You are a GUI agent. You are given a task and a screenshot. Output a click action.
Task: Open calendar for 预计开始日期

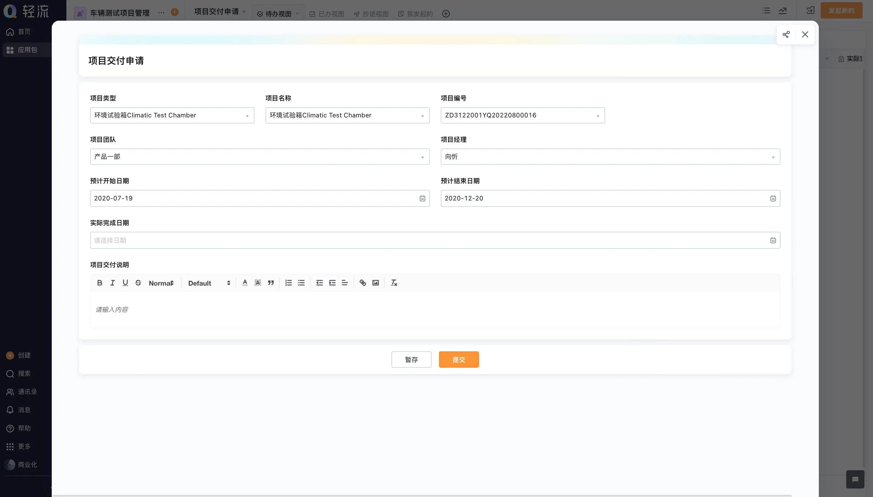(x=422, y=198)
